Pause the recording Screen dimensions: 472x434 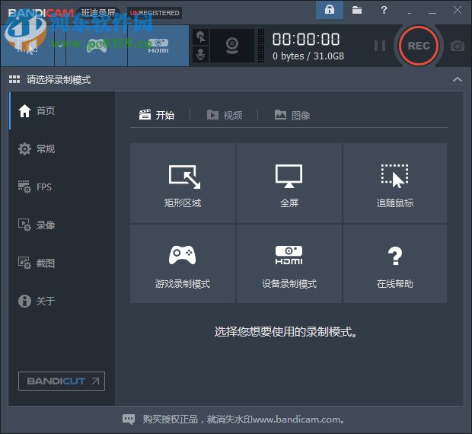click(x=380, y=46)
